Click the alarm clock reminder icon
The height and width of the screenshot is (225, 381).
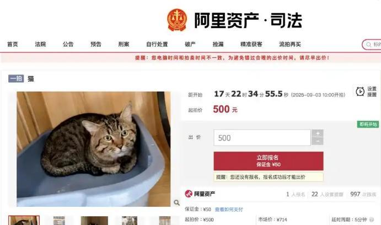click(360, 92)
